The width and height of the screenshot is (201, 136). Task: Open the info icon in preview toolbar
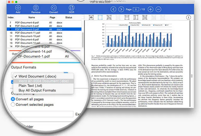[188, 17]
